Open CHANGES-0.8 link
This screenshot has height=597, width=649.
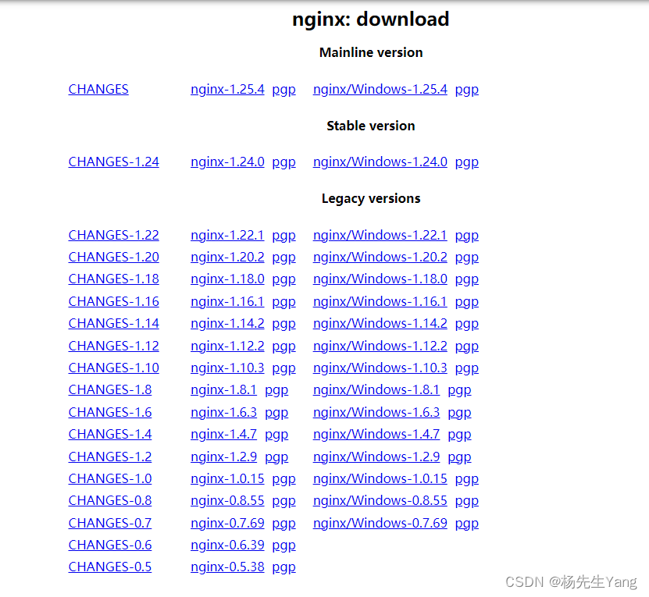tap(110, 501)
